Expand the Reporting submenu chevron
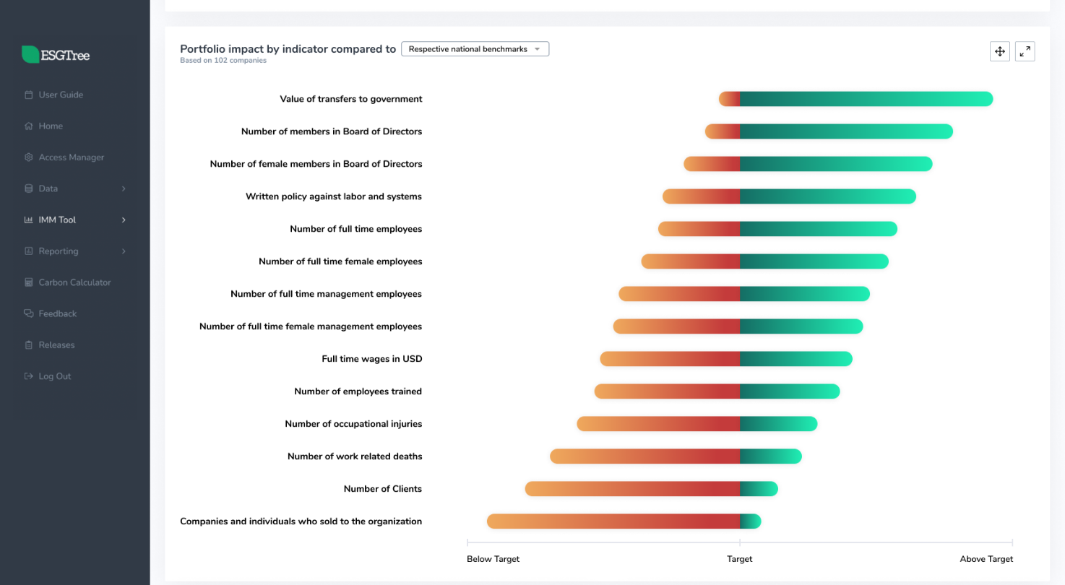The image size is (1065, 585). coord(124,251)
